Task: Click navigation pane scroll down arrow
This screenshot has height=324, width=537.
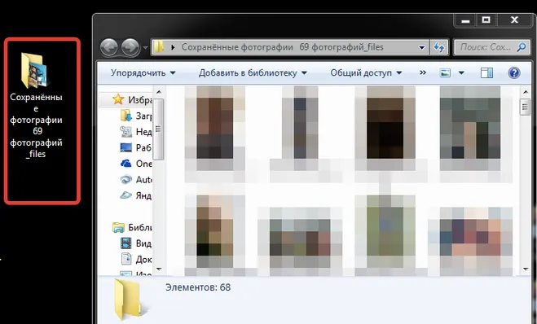Action: [159, 269]
